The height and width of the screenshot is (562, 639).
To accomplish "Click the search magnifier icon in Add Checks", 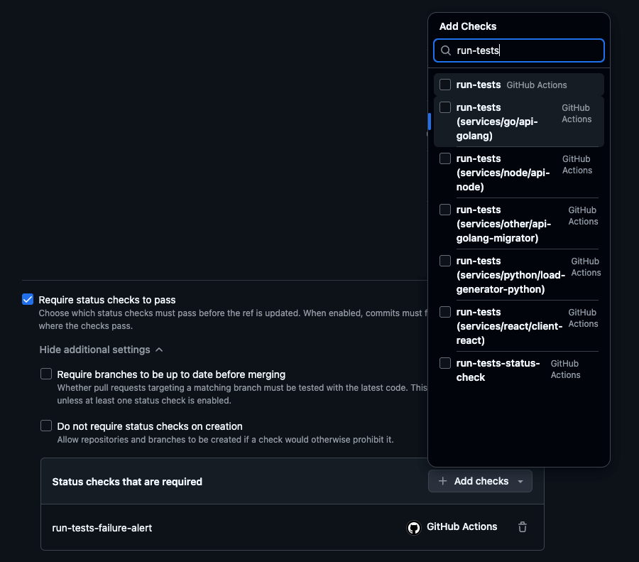I will pyautogui.click(x=446, y=50).
